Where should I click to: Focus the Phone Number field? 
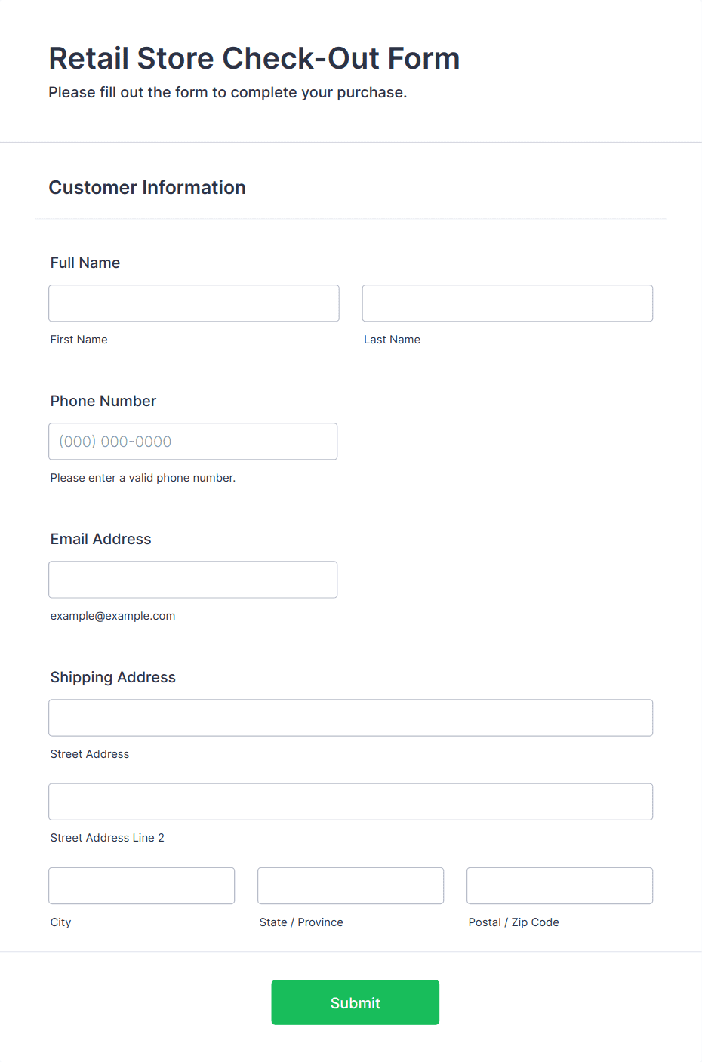pos(193,442)
